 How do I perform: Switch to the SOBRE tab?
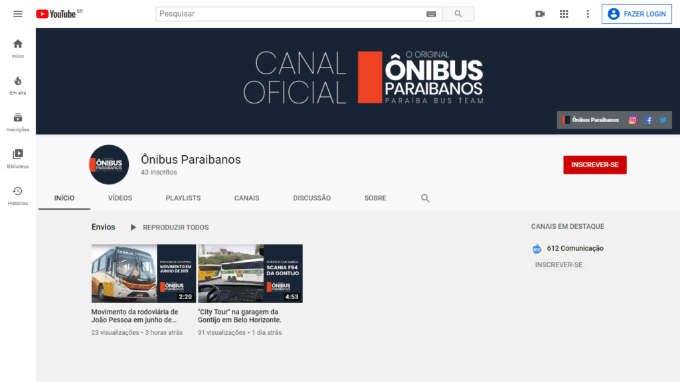click(375, 198)
